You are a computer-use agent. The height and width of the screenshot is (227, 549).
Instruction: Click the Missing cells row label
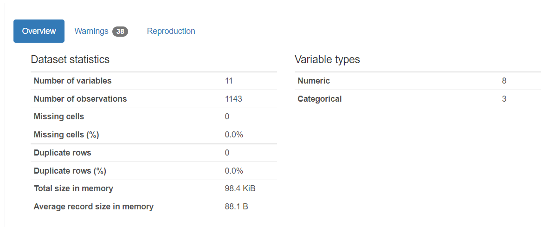pos(59,117)
